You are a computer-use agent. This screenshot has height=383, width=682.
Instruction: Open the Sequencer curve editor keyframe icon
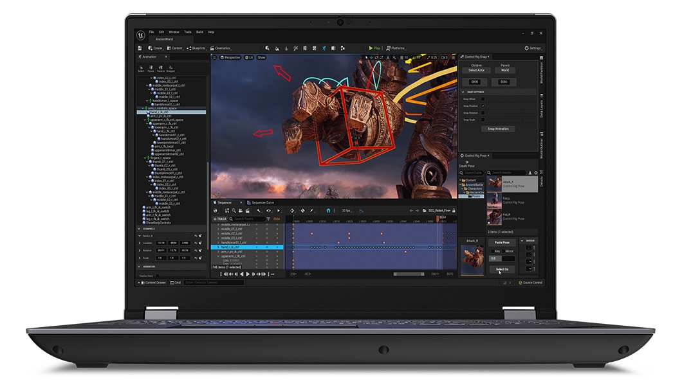(x=291, y=211)
